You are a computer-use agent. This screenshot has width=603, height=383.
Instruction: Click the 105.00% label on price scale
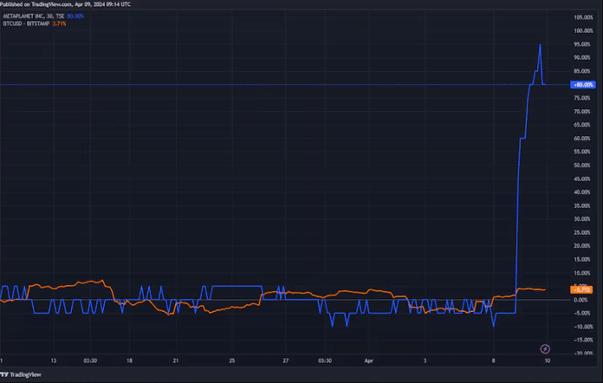click(583, 17)
